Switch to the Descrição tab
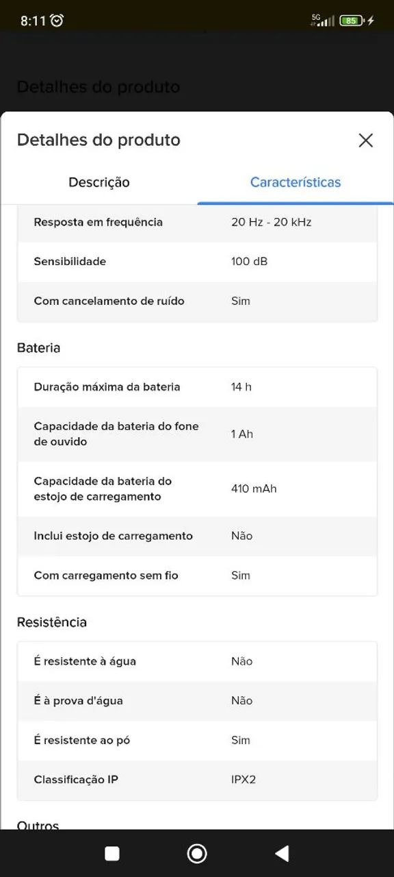The height and width of the screenshot is (877, 394). click(x=98, y=182)
